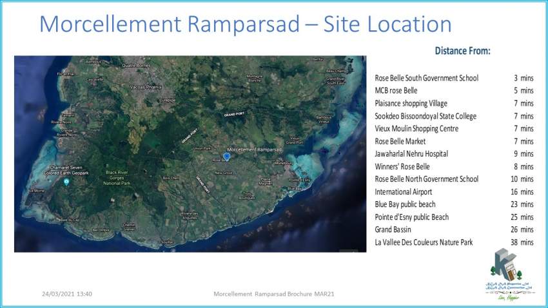Click the blue Morcellement Ramparsad map pin
The width and height of the screenshot is (548, 308).
pyautogui.click(x=226, y=155)
